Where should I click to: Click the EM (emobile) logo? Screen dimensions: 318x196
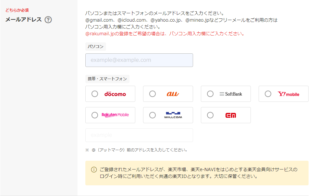pos(231,115)
